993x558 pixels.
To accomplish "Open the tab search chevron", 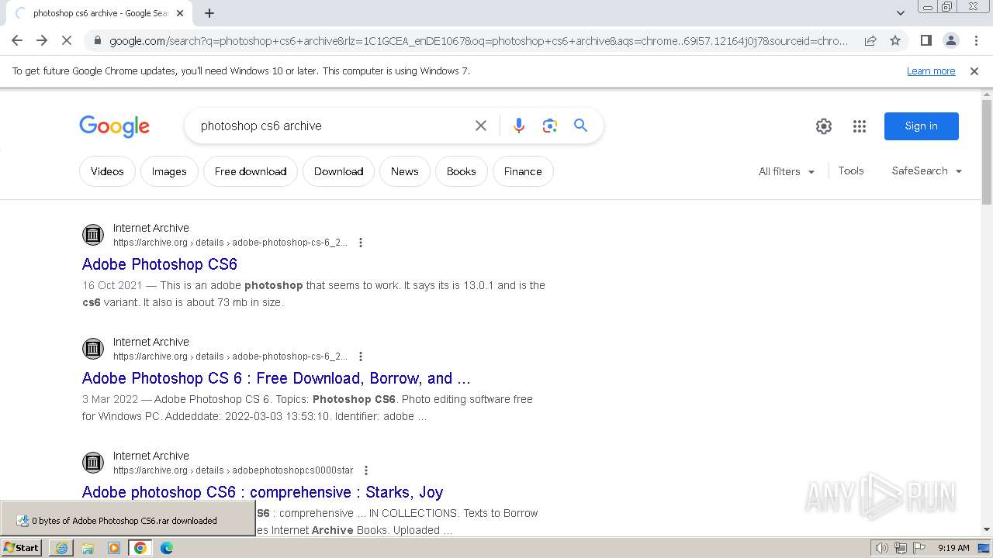I will pos(901,13).
